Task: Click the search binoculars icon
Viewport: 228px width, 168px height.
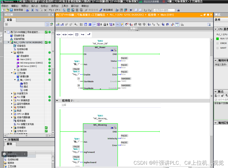Action: click(x=178, y=10)
